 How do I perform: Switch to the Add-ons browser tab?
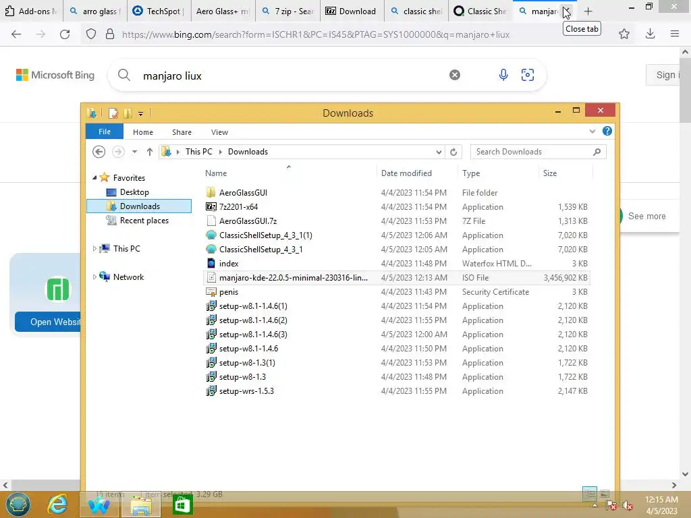pyautogui.click(x=32, y=11)
